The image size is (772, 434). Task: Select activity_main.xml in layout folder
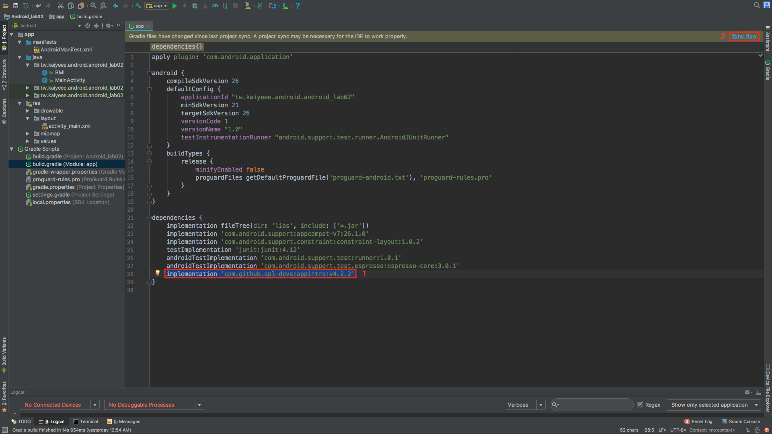[66, 126]
